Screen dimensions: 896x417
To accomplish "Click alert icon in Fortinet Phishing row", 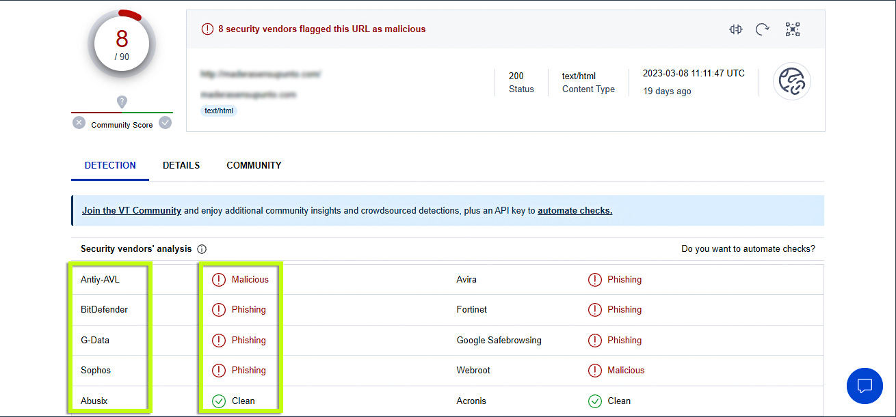I will (x=595, y=309).
